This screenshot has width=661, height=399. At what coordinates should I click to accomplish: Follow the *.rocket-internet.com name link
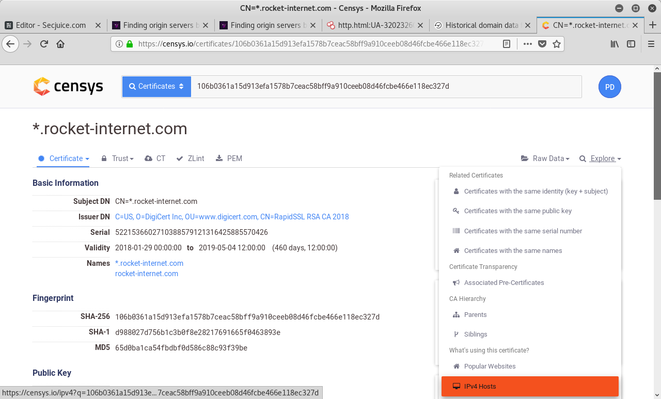(149, 263)
